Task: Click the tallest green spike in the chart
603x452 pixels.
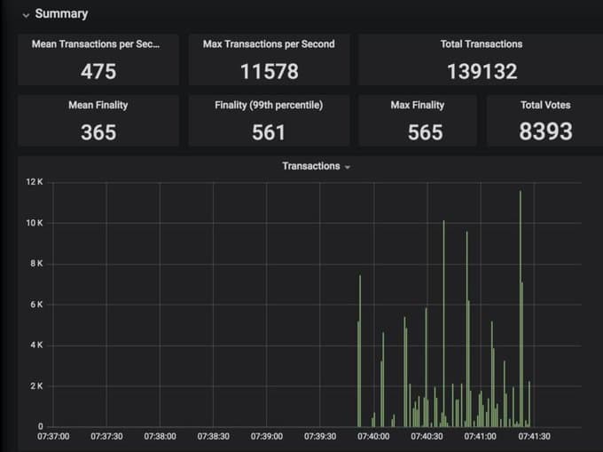Action: pos(521,266)
